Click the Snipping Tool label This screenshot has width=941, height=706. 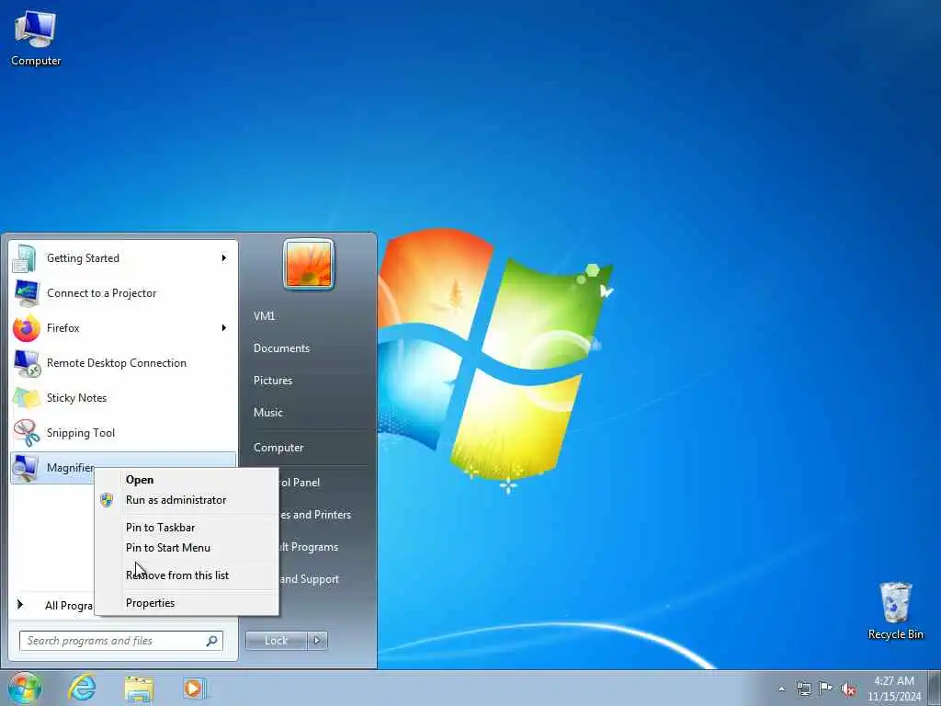pyautogui.click(x=81, y=433)
